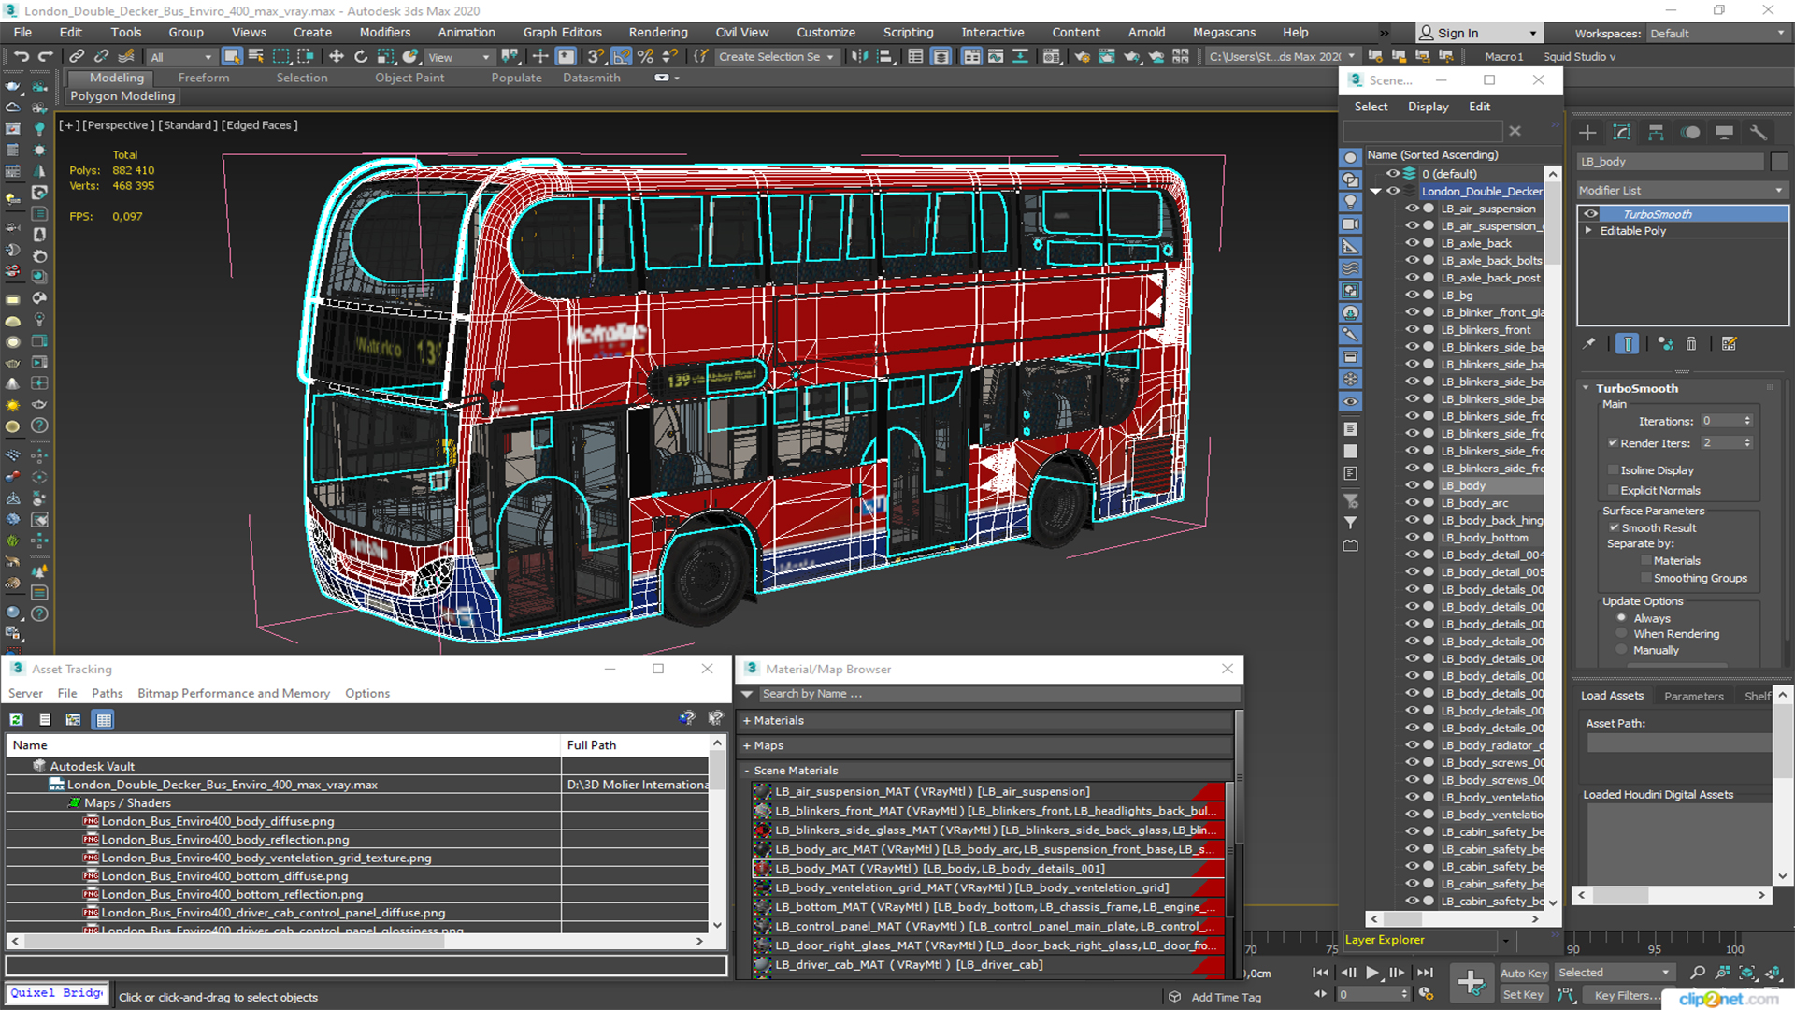Switch to Object Paint ribbon tab

click(x=409, y=78)
